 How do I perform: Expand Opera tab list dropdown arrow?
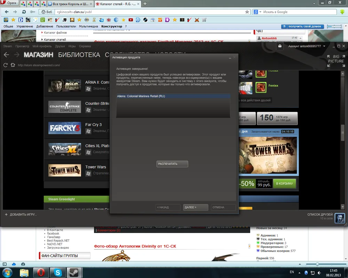[314, 4]
